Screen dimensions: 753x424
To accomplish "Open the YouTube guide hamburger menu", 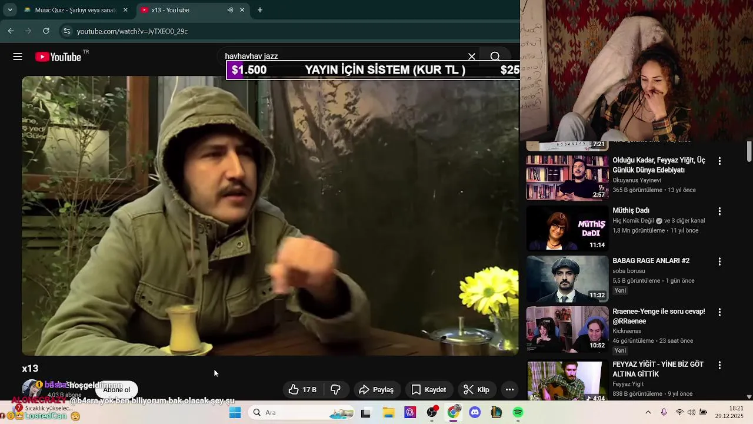I will tap(18, 57).
